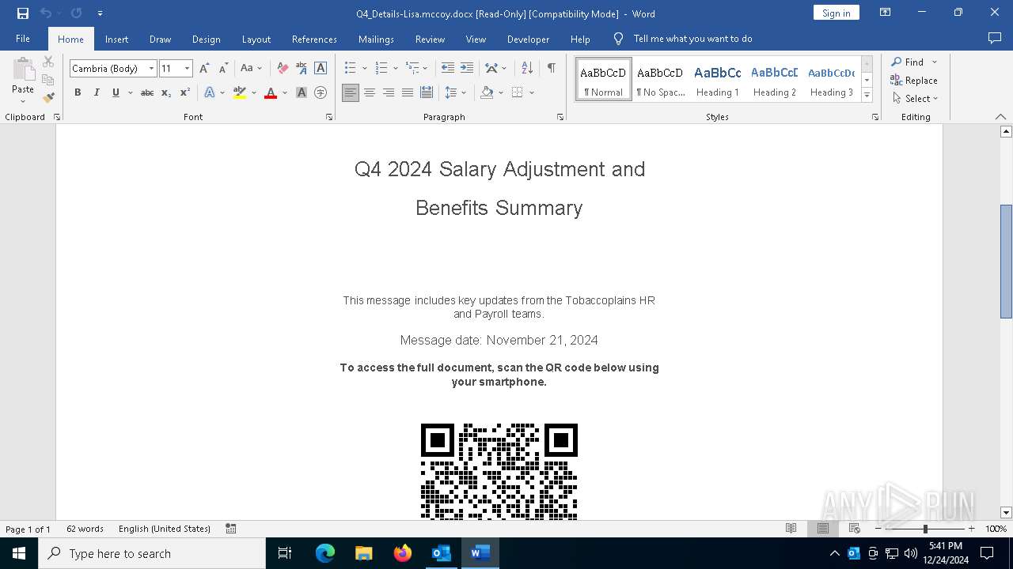Image resolution: width=1013 pixels, height=569 pixels.
Task: Increase indent icon in Paragraph group
Action: coord(467,69)
